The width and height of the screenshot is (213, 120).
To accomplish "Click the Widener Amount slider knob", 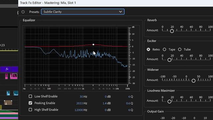I will [x=193, y=81].
